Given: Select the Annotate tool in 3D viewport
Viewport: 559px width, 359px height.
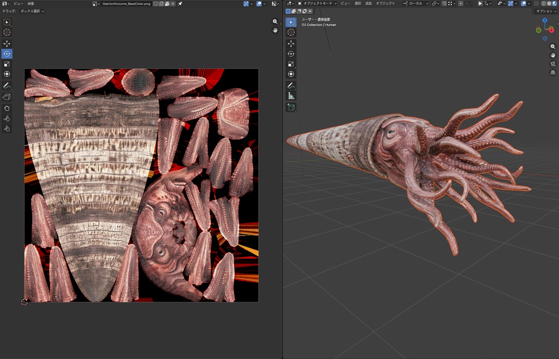Looking at the screenshot, I should tap(291, 86).
